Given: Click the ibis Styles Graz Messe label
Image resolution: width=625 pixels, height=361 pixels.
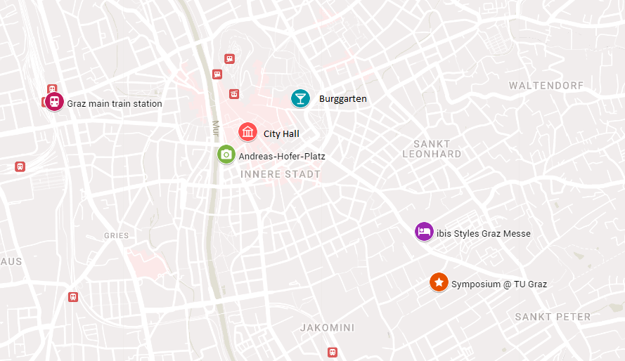Looking at the screenshot, I should [x=484, y=234].
